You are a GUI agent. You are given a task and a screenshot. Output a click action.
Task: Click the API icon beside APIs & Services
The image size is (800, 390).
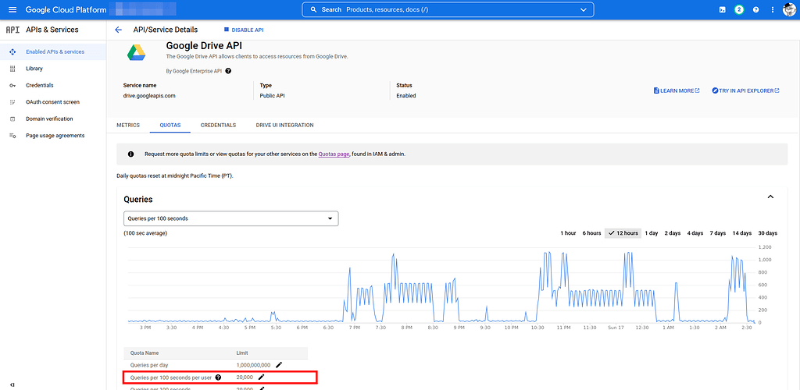coord(12,30)
